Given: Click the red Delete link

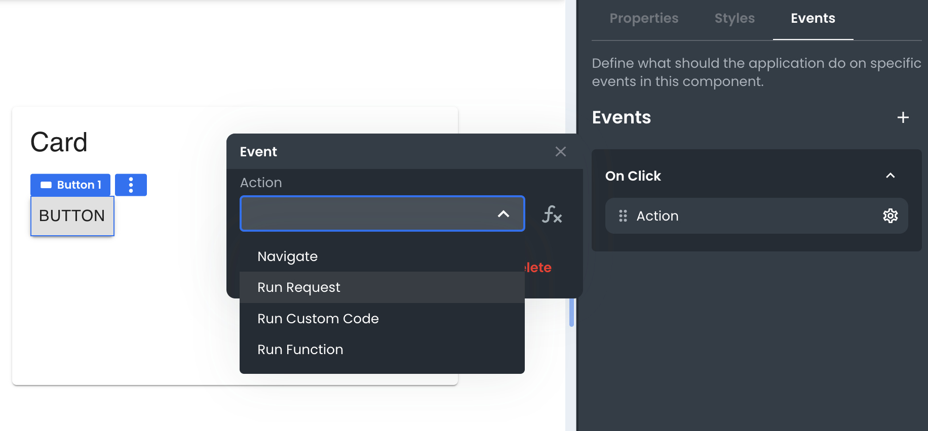Looking at the screenshot, I should [538, 268].
